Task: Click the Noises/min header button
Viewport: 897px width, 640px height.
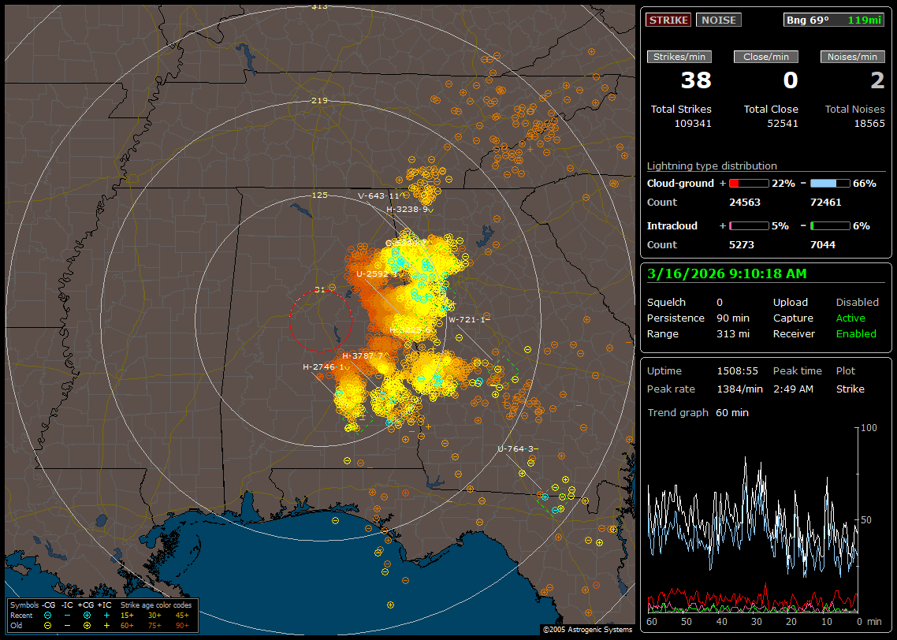Action: click(x=852, y=57)
